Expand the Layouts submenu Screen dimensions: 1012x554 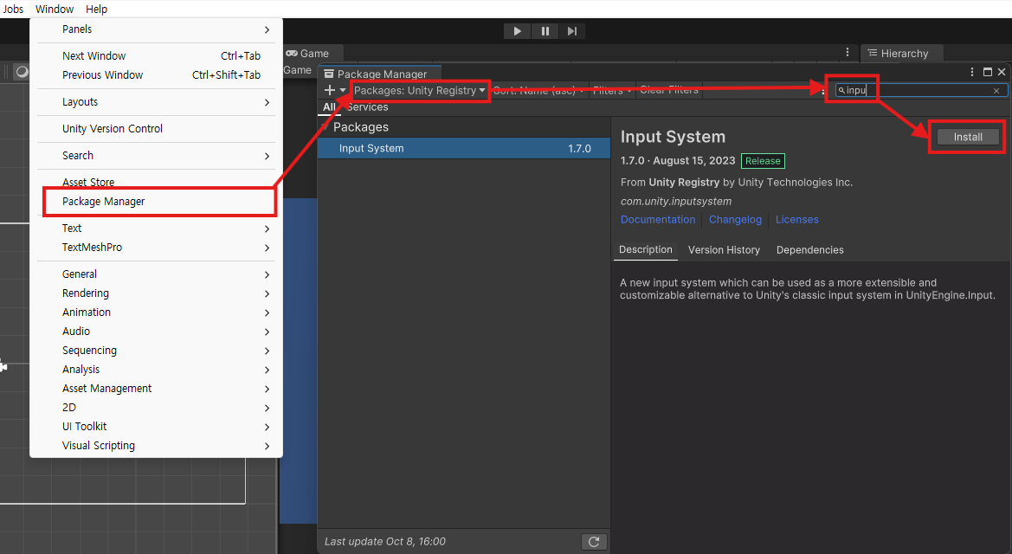pos(156,102)
